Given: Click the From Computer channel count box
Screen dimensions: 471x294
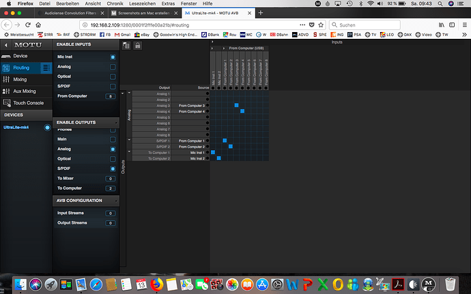Looking at the screenshot, I should (x=110, y=96).
